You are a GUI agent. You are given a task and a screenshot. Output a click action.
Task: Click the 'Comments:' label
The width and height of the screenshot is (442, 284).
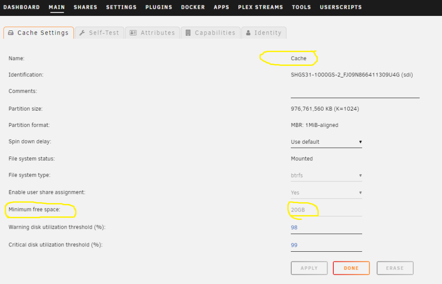(x=23, y=91)
